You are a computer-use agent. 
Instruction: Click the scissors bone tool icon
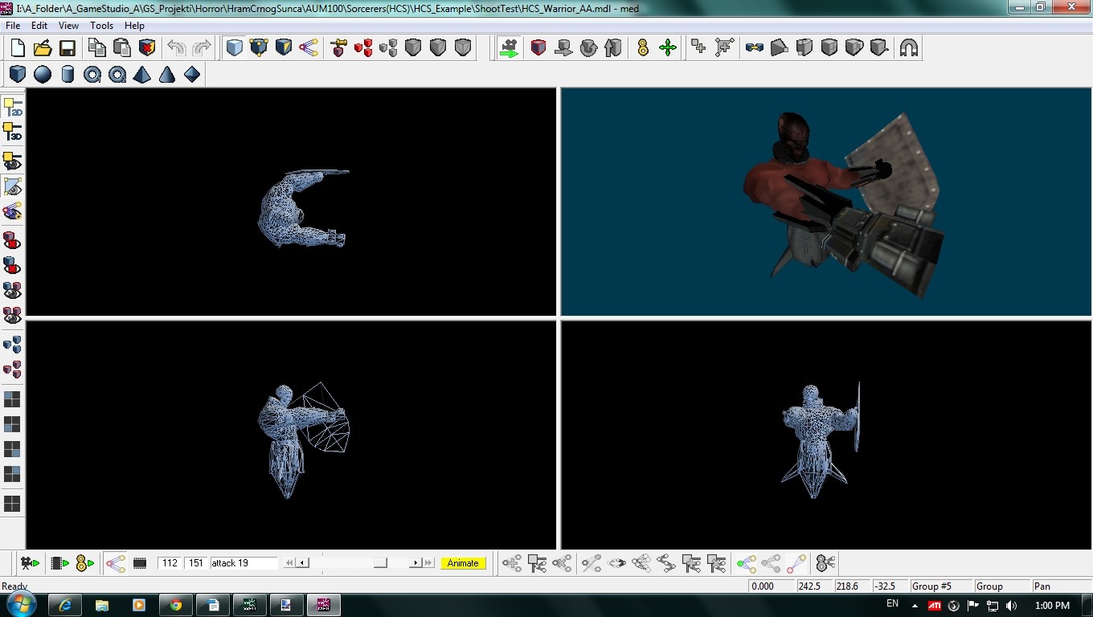(825, 563)
